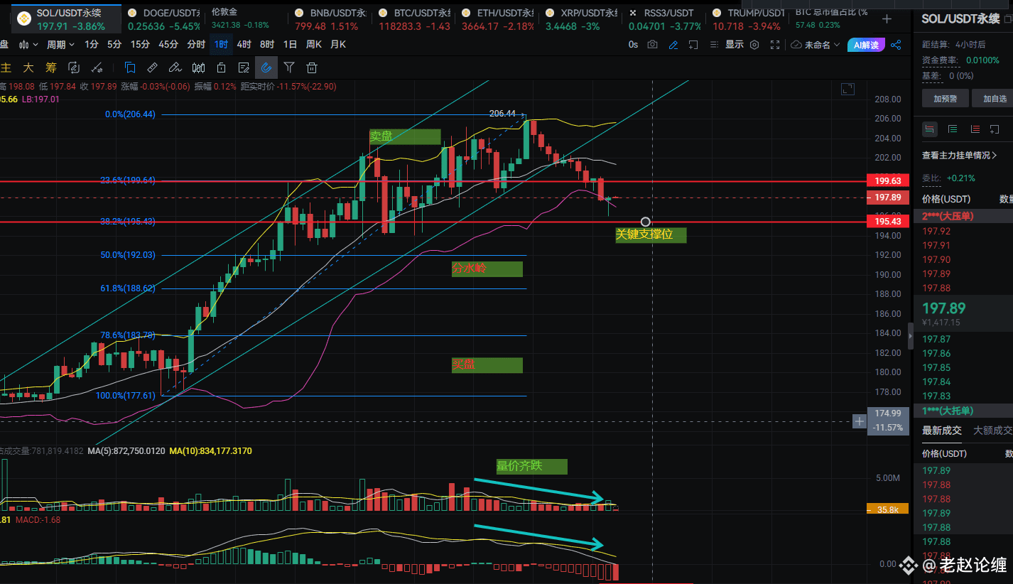Viewport: 1013px width, 584px height.
Task: Click the plus button on price axis
Action: 860,421
